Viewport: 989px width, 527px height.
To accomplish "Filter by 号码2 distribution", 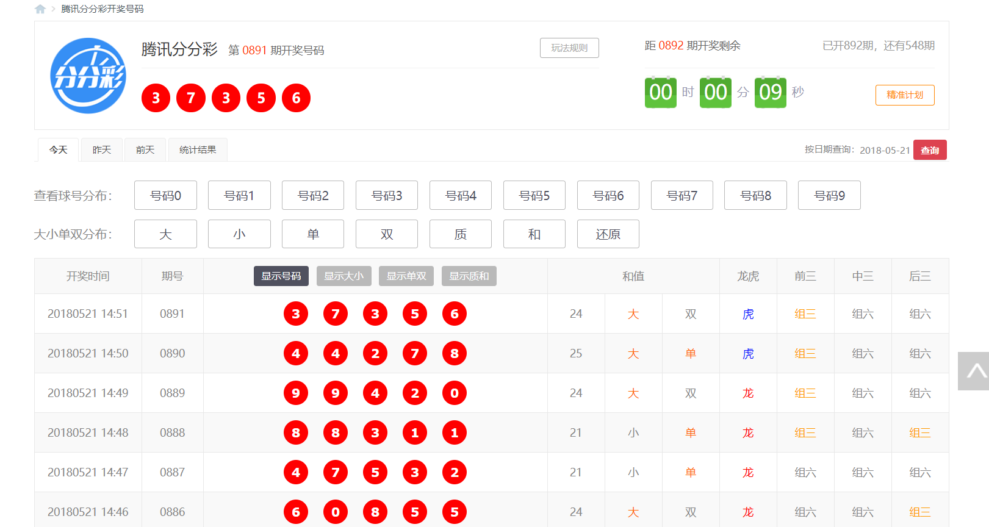I will coord(313,195).
